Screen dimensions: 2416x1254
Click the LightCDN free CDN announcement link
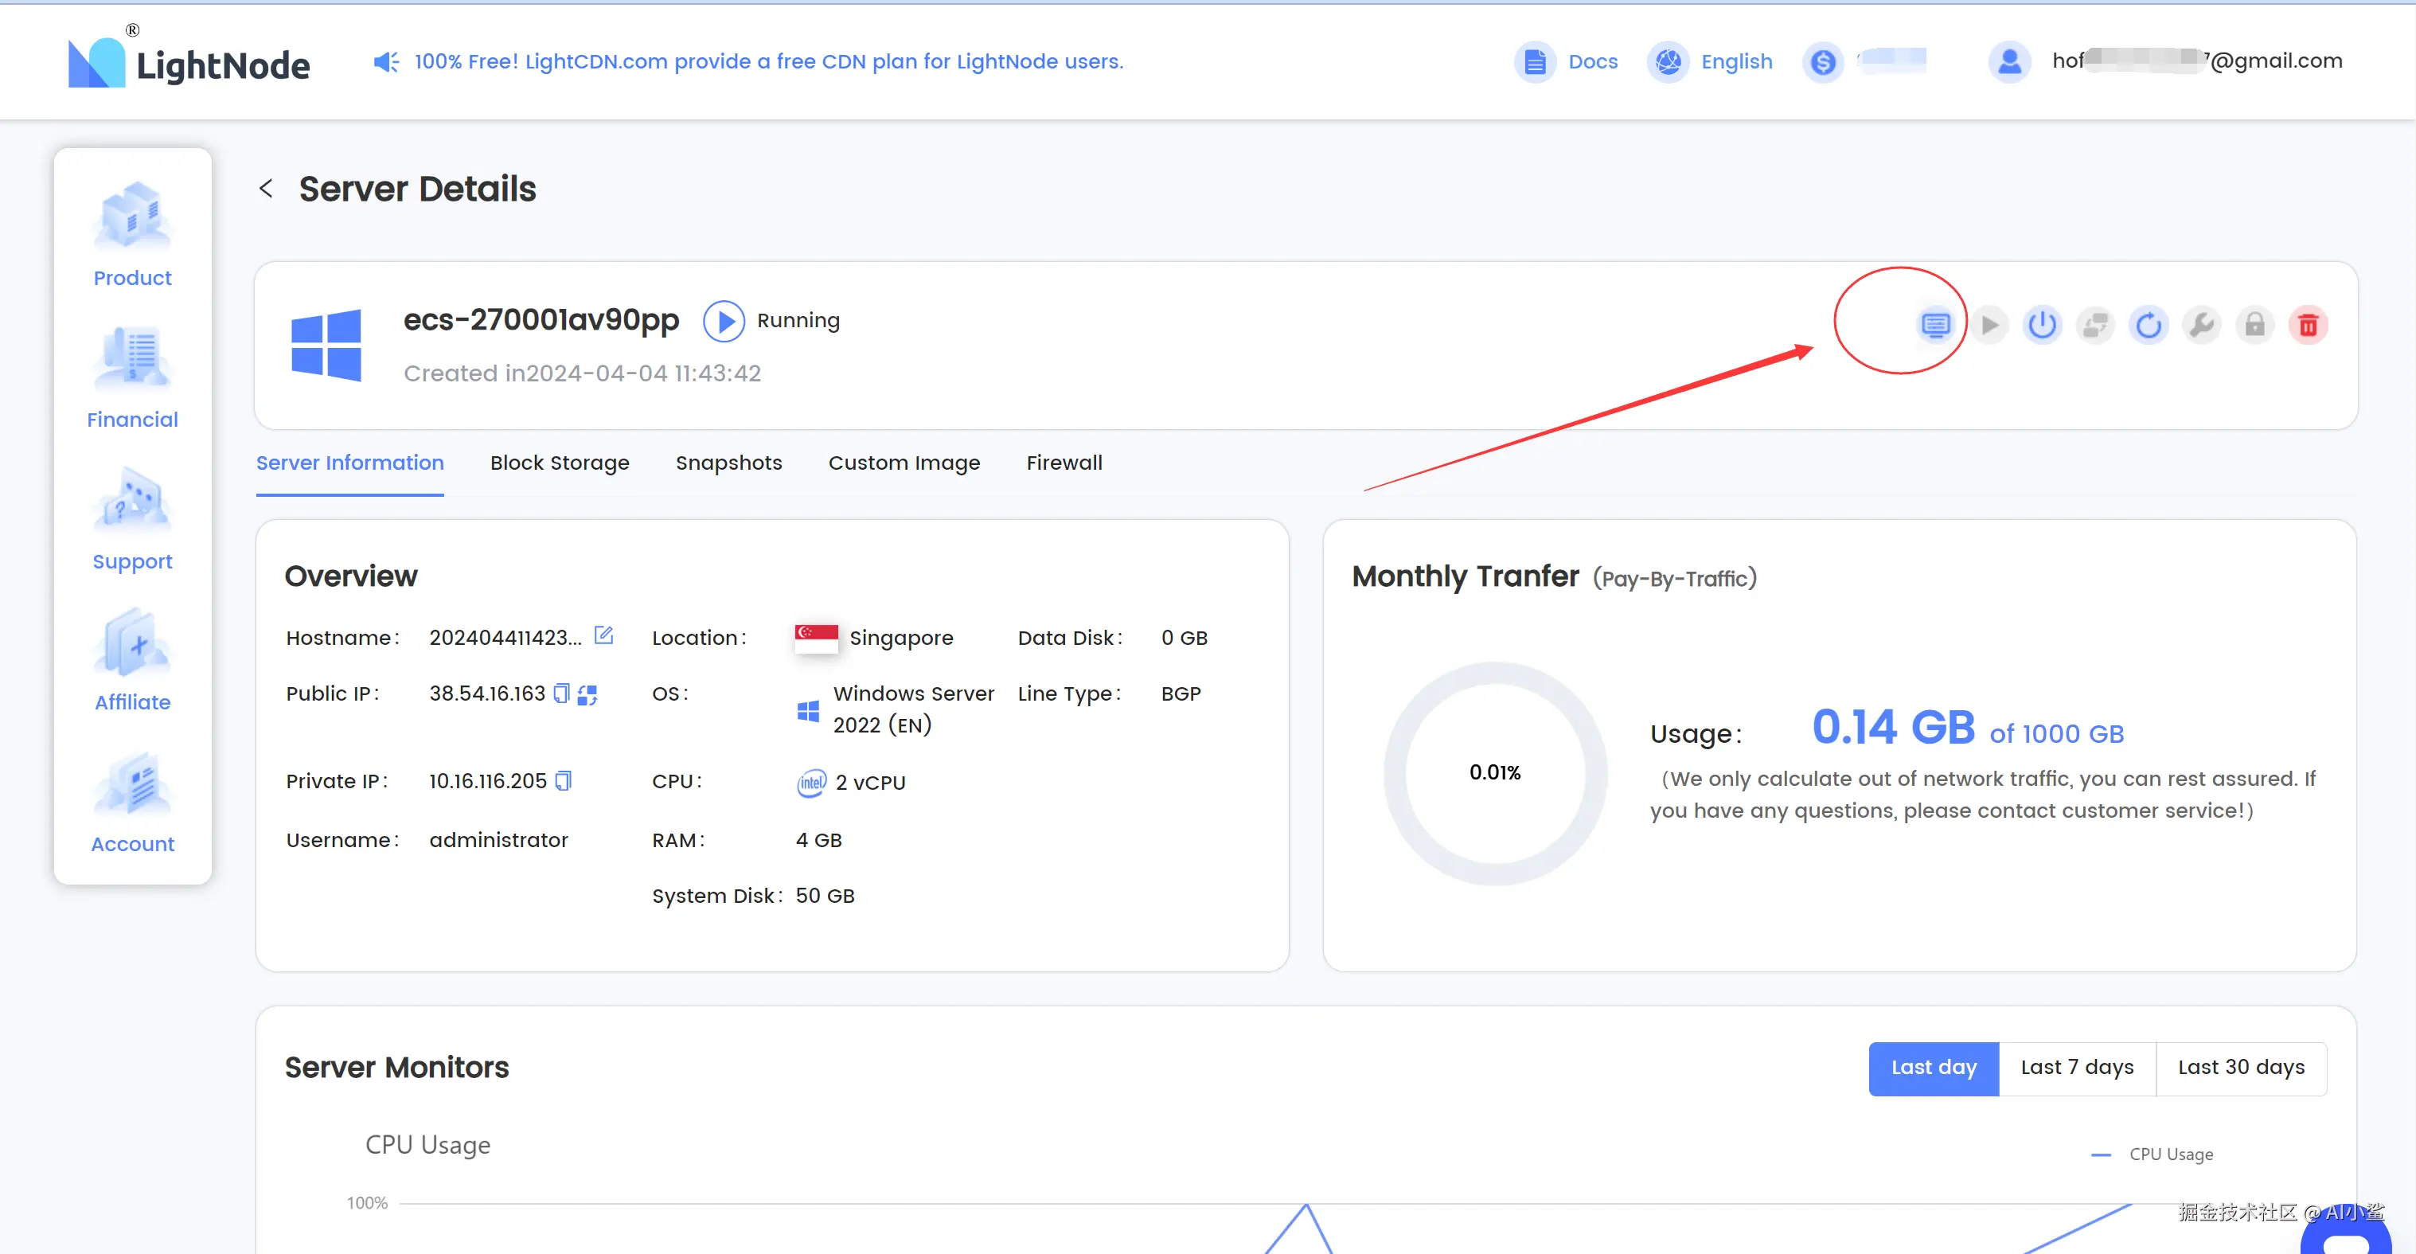768,62
